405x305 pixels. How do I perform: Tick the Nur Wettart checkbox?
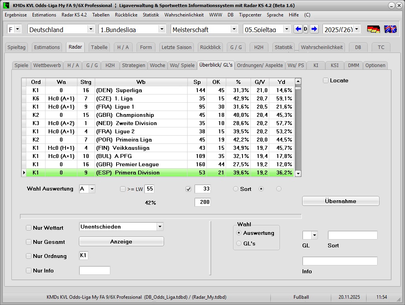click(x=29, y=228)
